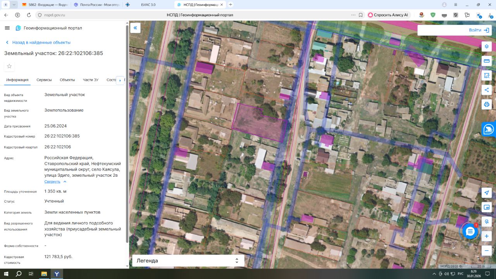The image size is (496, 279).
Task: Click the Геоинформационный портал logo link
Action: coord(49,28)
